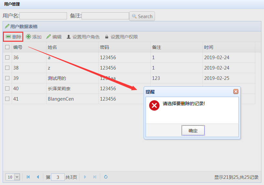Click the remark cell 123
The width and height of the screenshot is (264, 185).
pyautogui.click(x=156, y=78)
